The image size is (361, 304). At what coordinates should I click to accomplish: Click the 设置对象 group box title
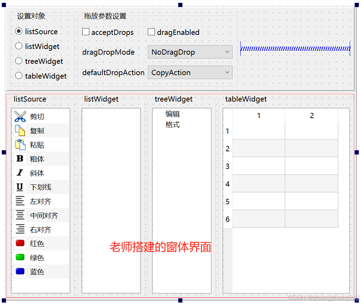click(31, 16)
